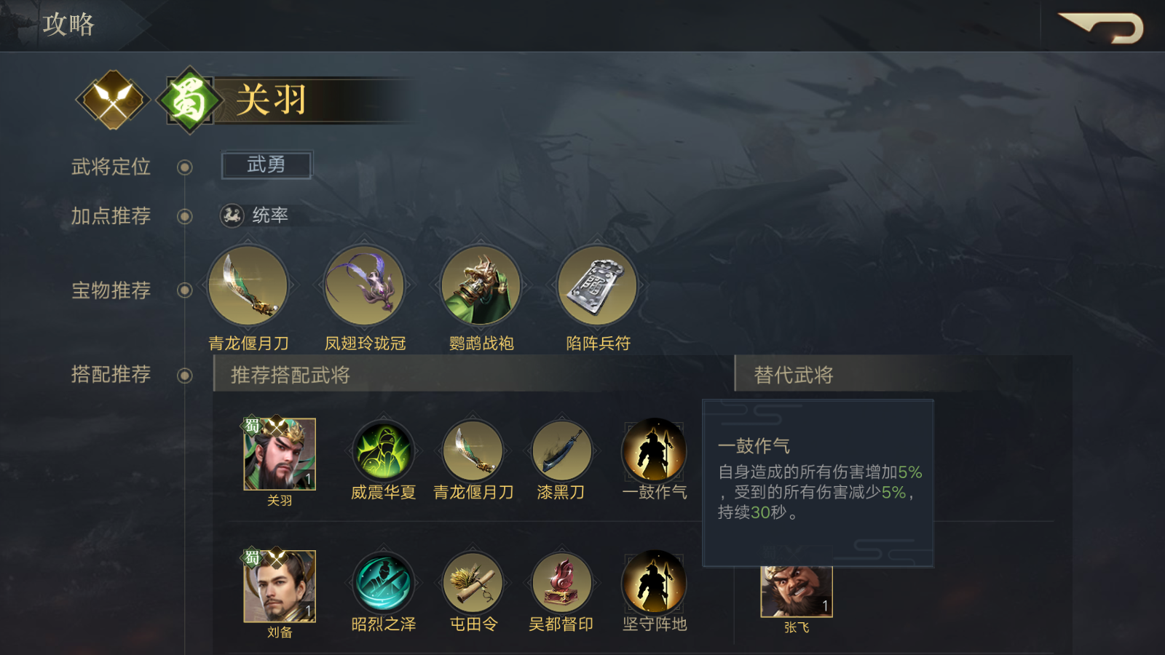Select the 加点推荐 radio marker
Screen dimensions: 1165x655
(185, 216)
